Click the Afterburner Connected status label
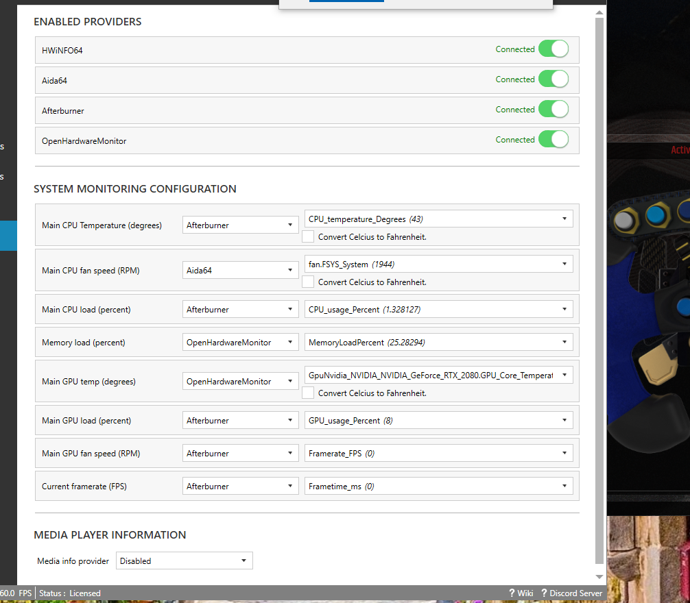The width and height of the screenshot is (690, 603). tap(515, 110)
